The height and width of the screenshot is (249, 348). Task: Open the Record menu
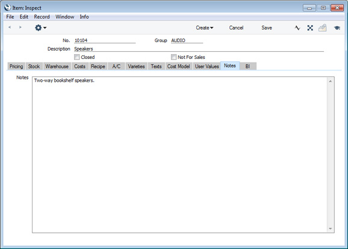(42, 17)
